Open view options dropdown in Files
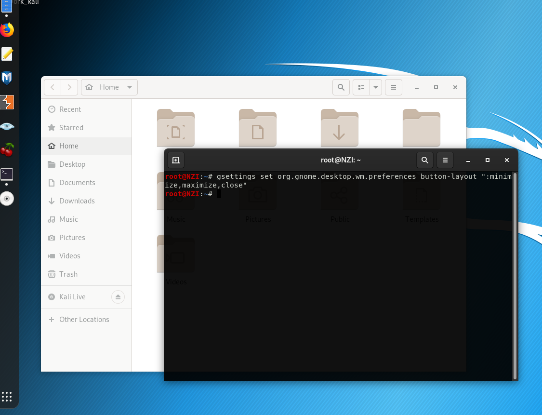 376,87
